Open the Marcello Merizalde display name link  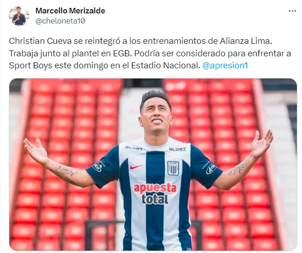70,11
